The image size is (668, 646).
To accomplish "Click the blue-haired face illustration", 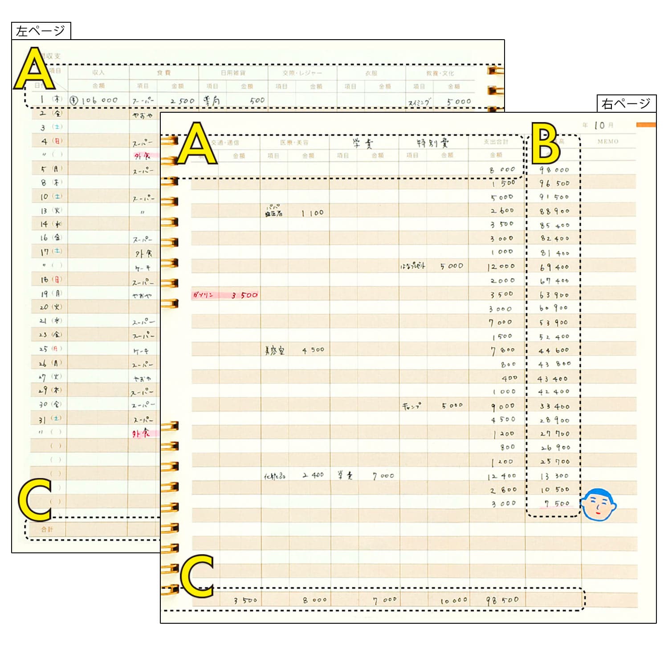I will (599, 504).
